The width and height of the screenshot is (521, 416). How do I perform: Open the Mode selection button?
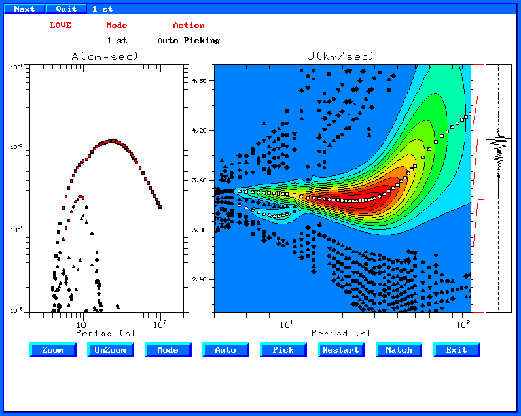(x=168, y=350)
